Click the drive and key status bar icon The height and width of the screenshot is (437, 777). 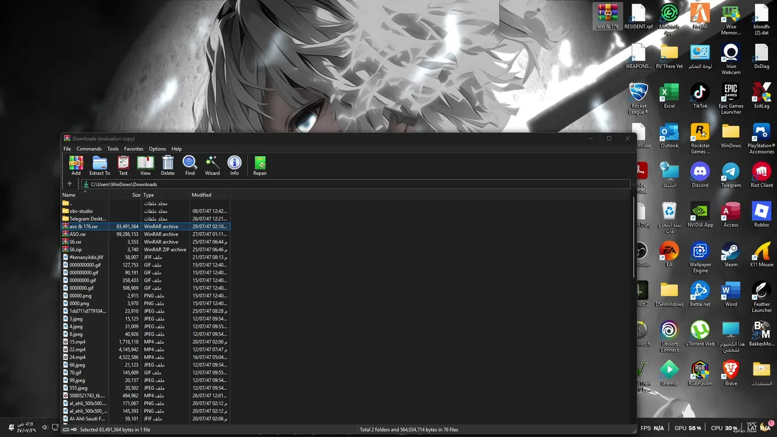(69, 430)
